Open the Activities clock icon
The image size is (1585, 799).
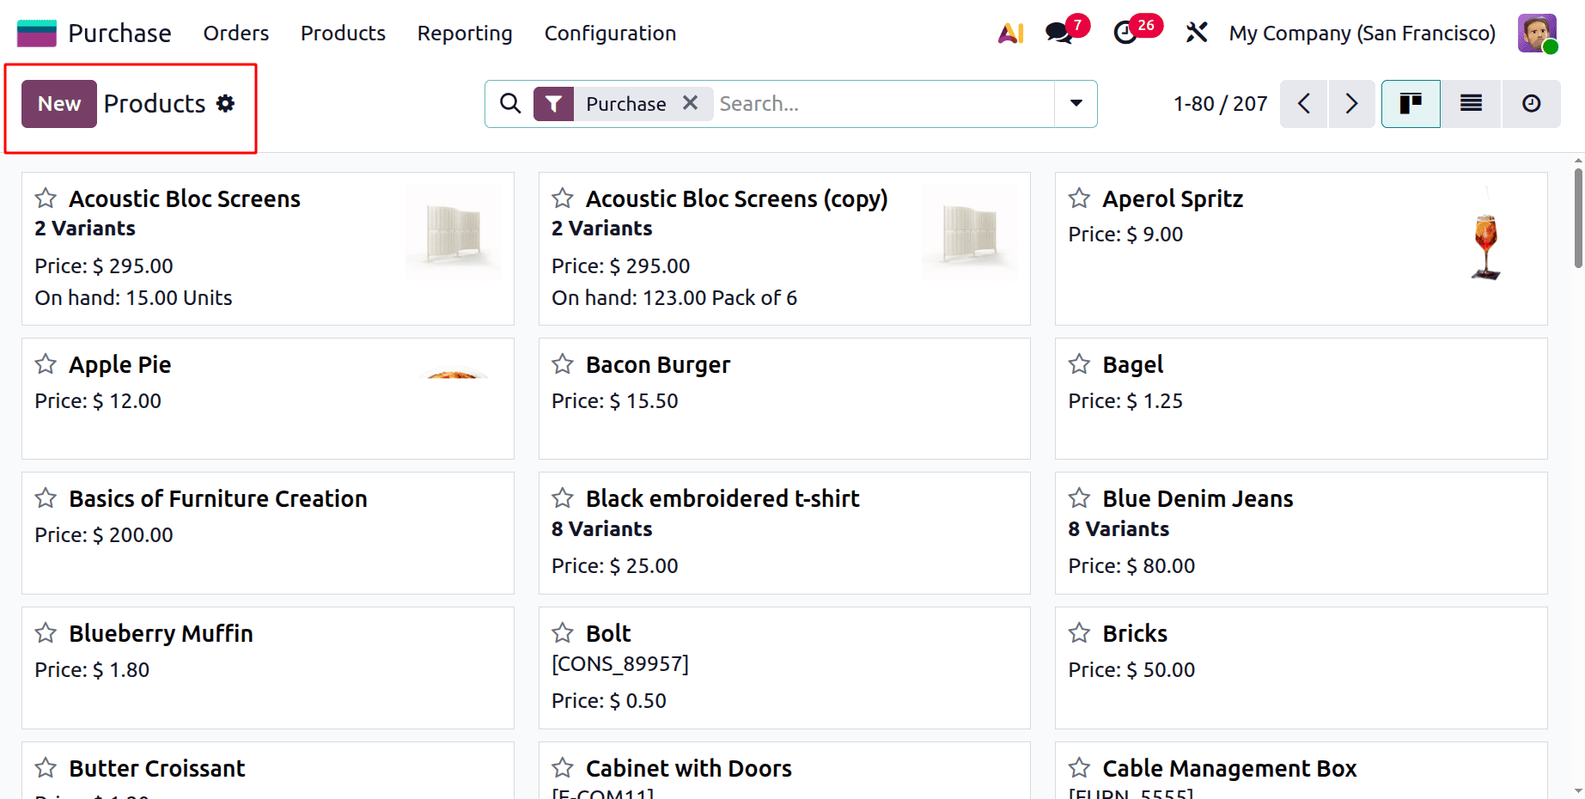[x=1125, y=33]
